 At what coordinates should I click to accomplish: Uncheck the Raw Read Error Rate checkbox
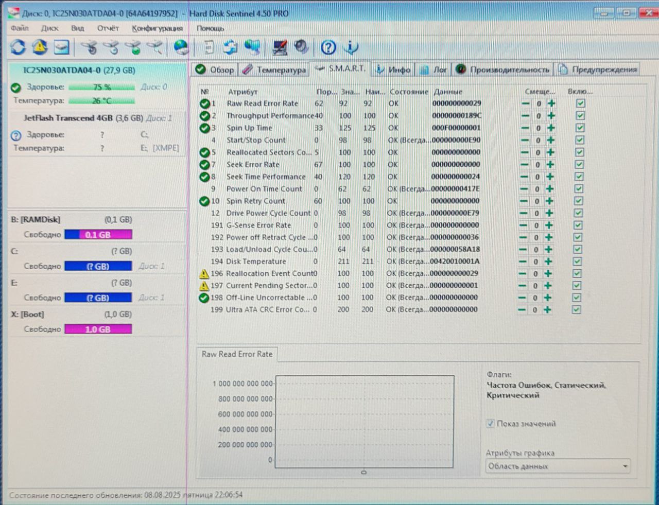click(x=581, y=103)
